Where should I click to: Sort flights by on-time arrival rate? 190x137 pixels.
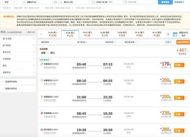pyautogui.click(x=130, y=42)
